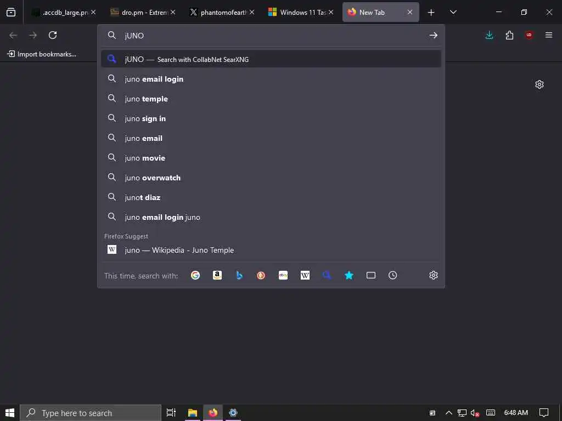Viewport: 562px width, 421px height.
Task: Choose the juno movie suggestion
Action: tap(271, 157)
